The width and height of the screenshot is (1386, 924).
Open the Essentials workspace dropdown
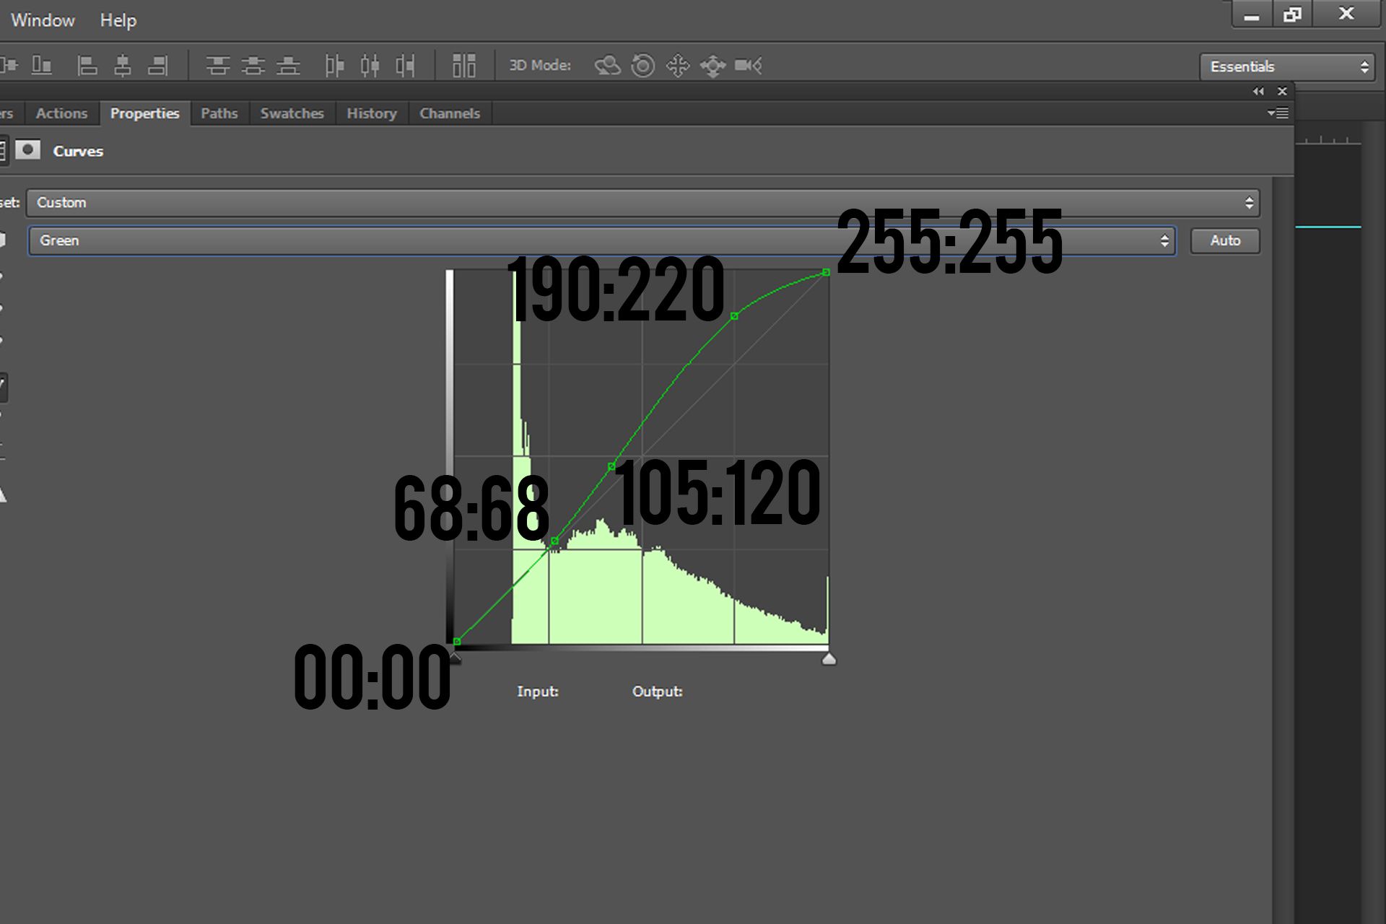(1287, 66)
